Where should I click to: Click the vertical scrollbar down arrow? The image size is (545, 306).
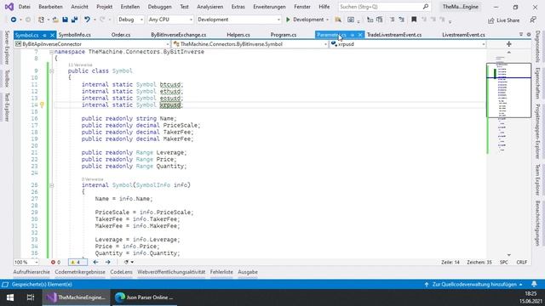tap(509, 255)
